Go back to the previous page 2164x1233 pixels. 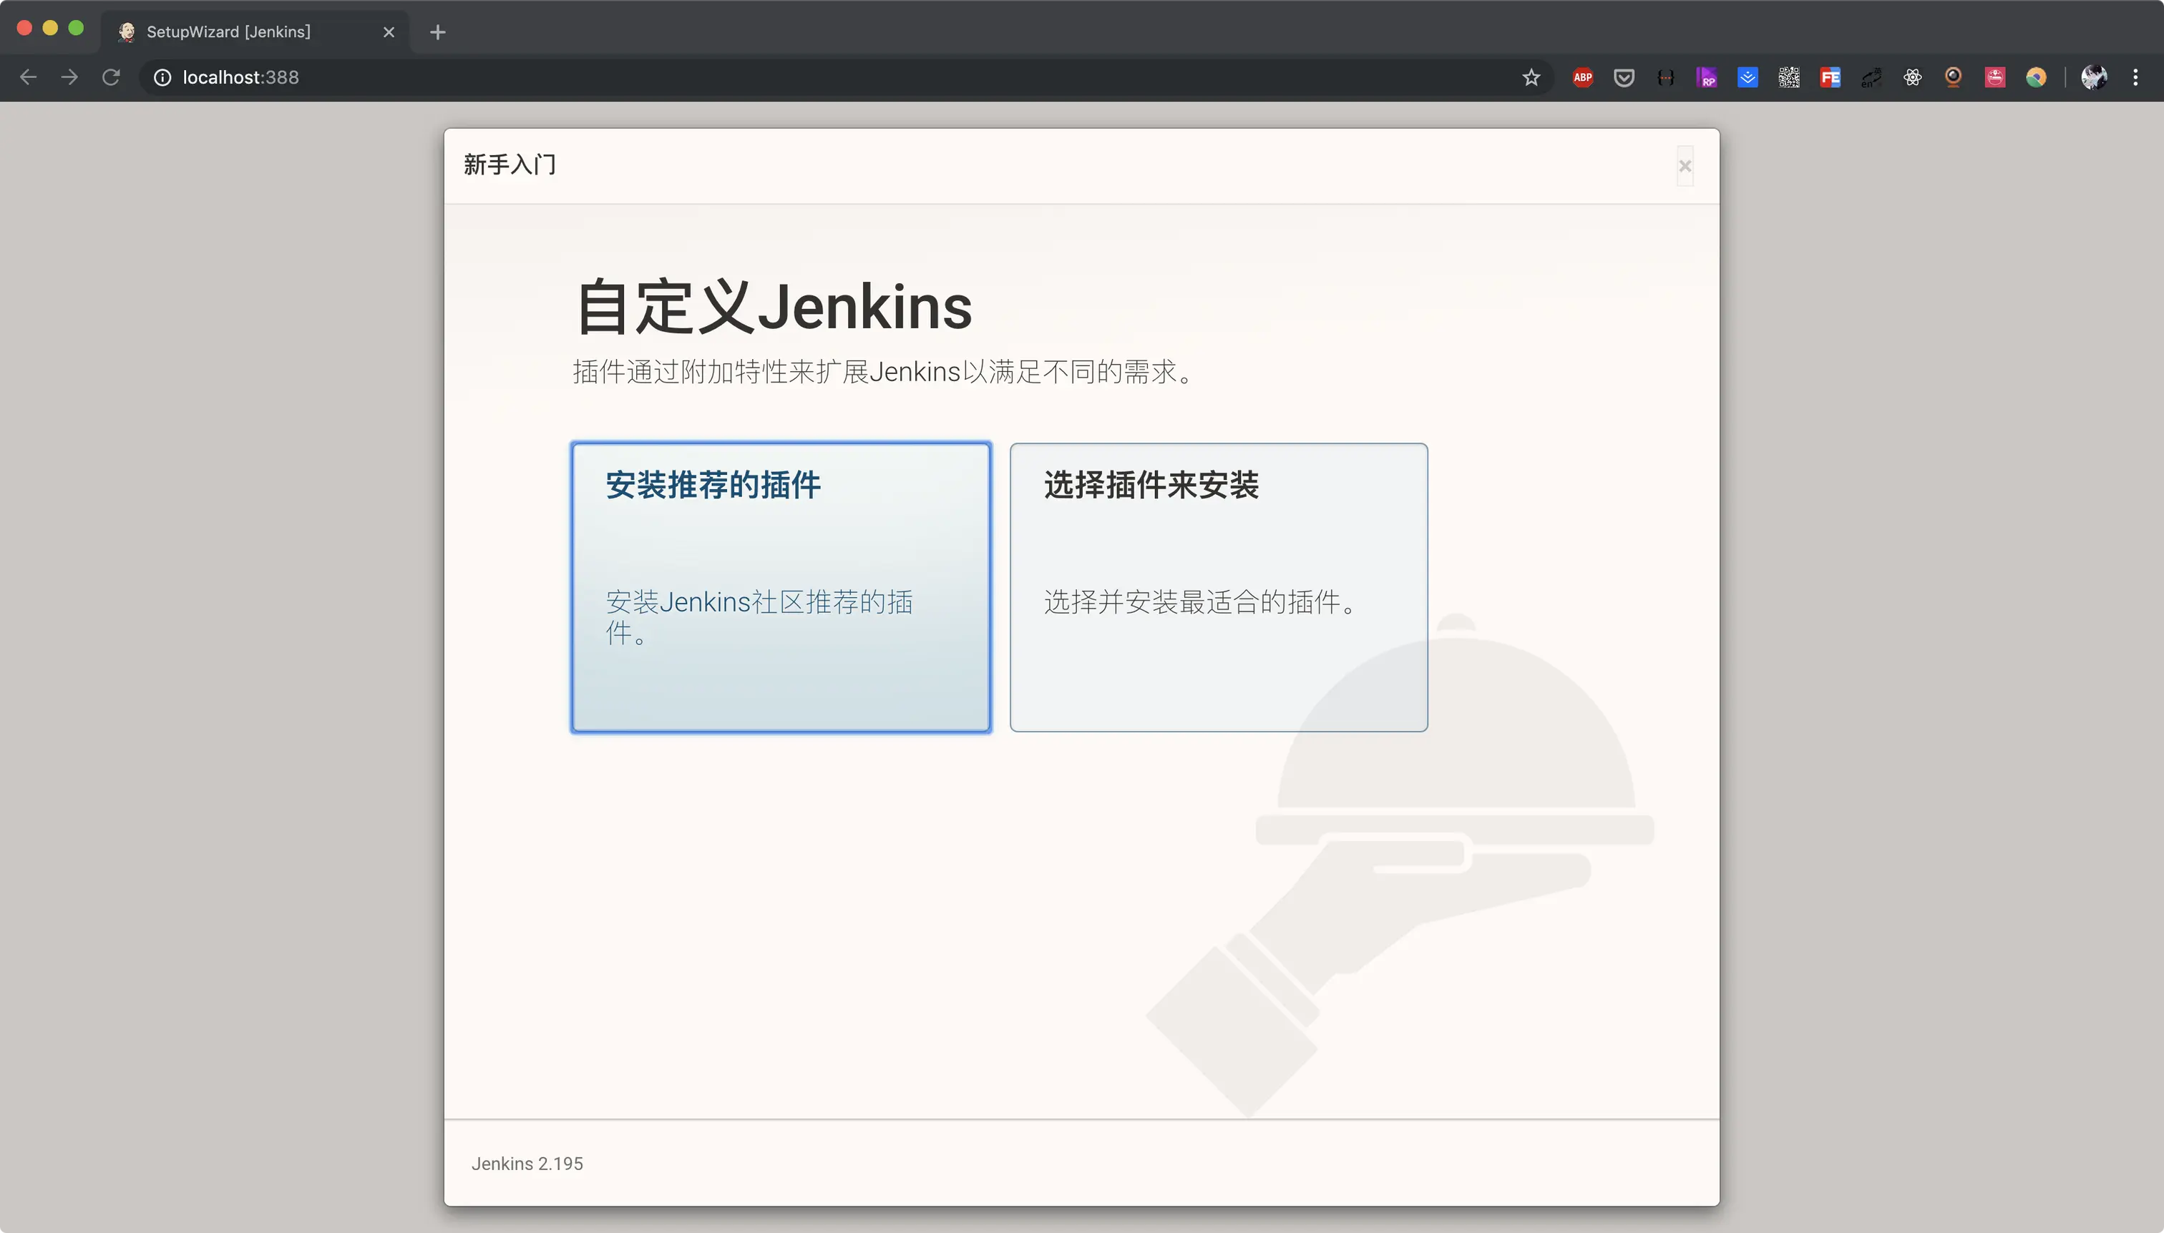tap(28, 77)
